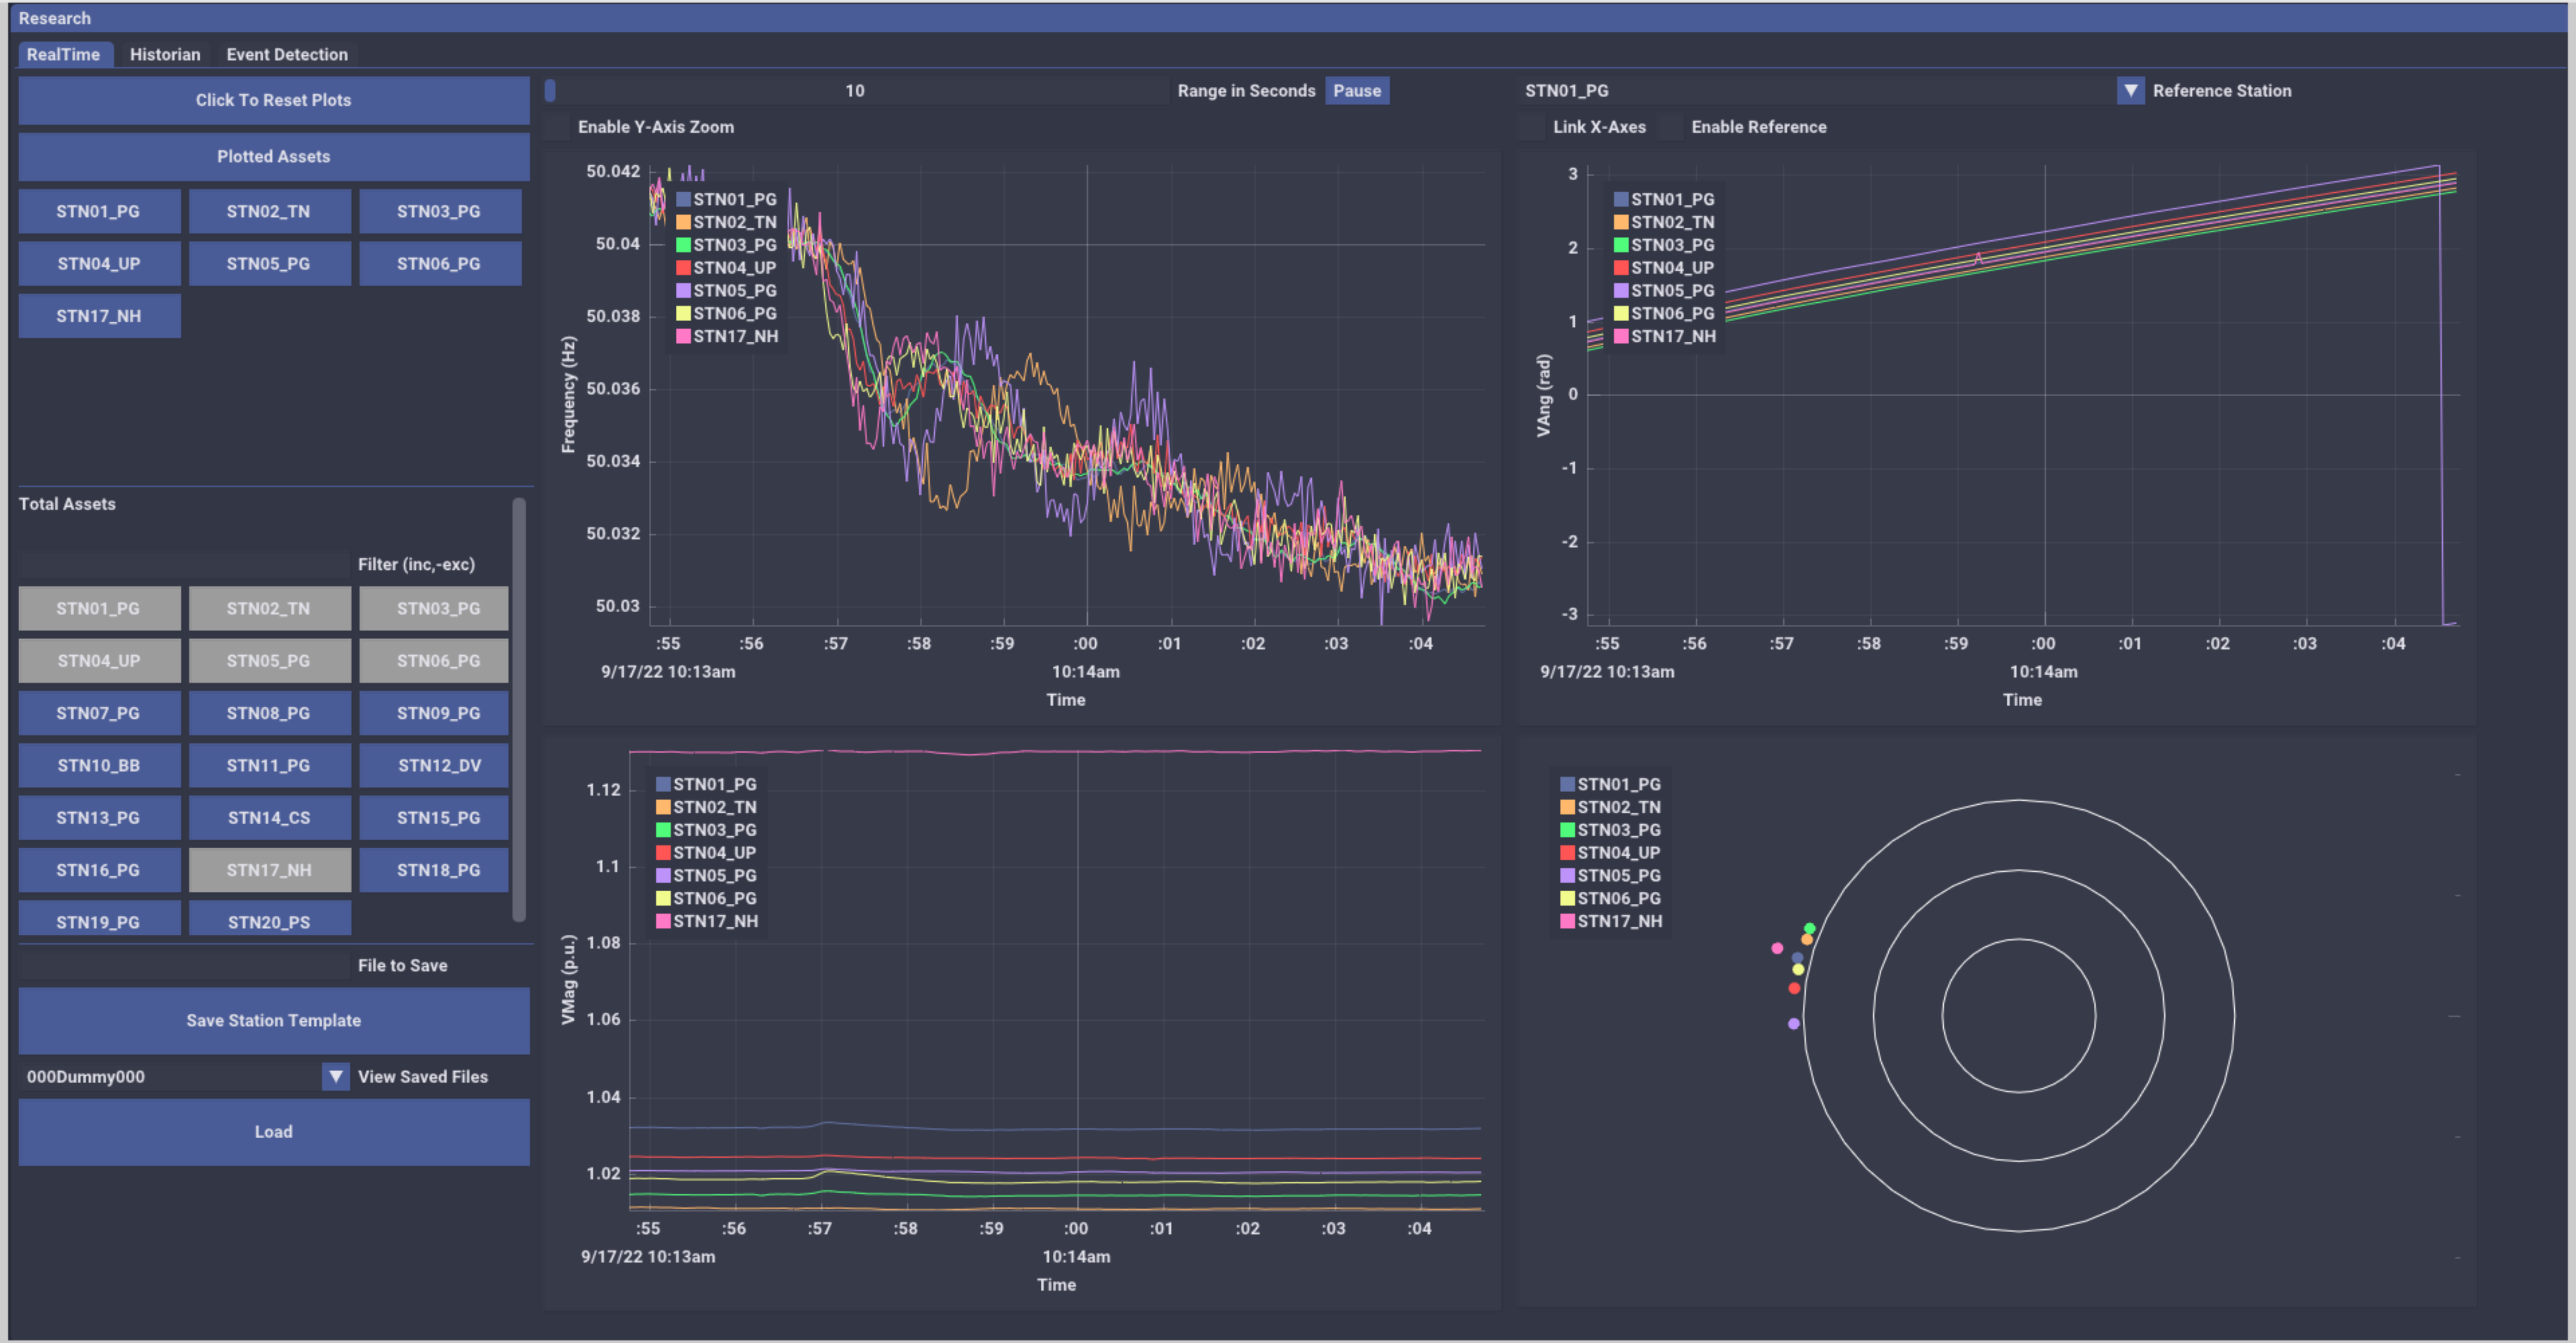Switch to the RealTime tab
The width and height of the screenshot is (2576, 1343).
tap(64, 55)
